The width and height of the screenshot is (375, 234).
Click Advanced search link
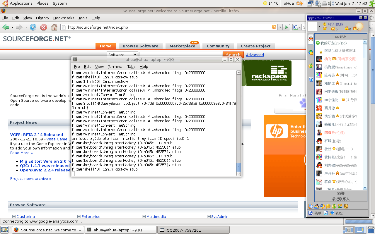255,55
